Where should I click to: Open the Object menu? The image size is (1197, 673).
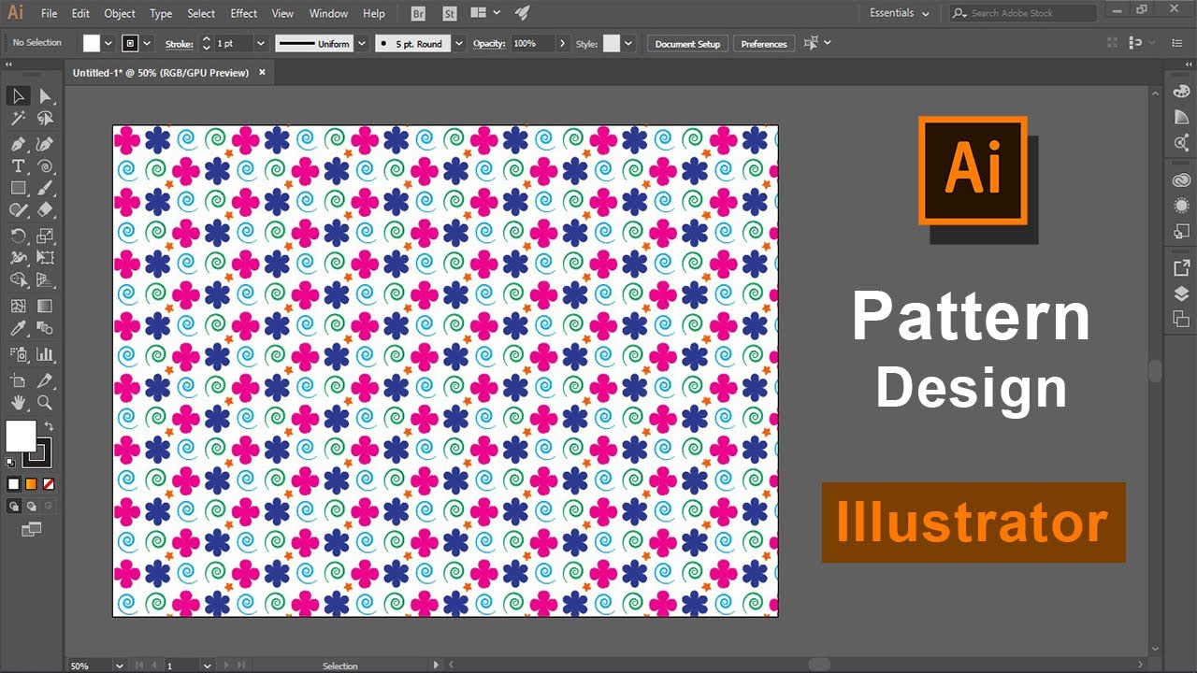pyautogui.click(x=120, y=13)
